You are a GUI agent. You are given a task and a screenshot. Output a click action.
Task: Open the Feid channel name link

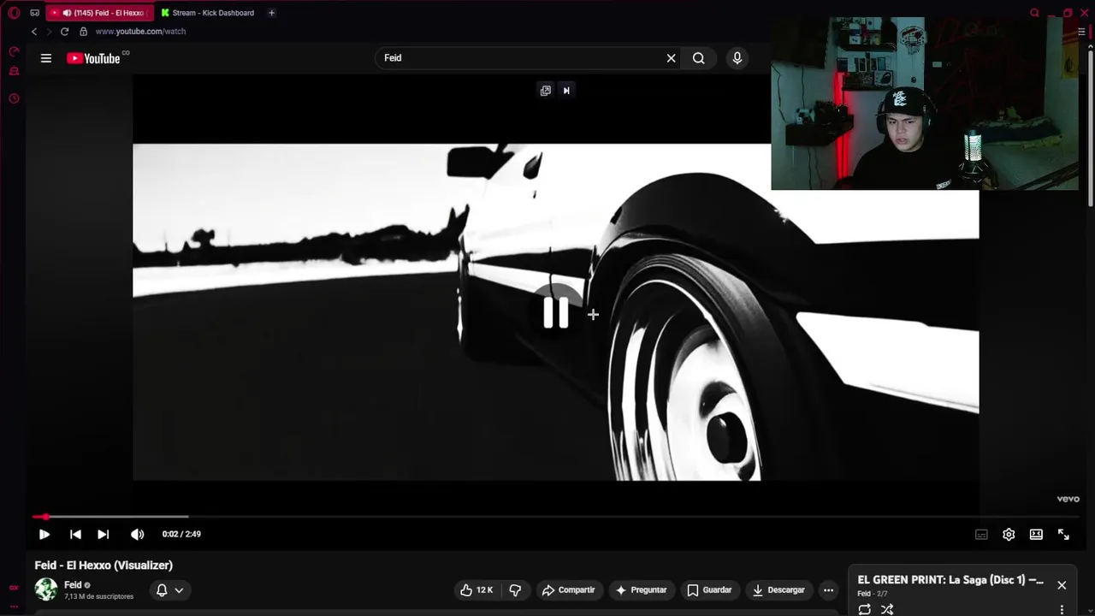coord(73,585)
